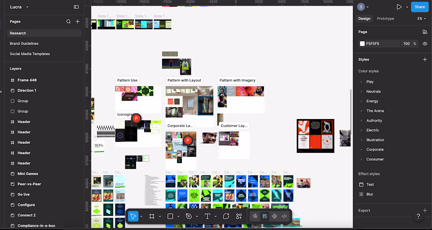
Task: Expand the Illustration color style group
Action: click(361, 140)
